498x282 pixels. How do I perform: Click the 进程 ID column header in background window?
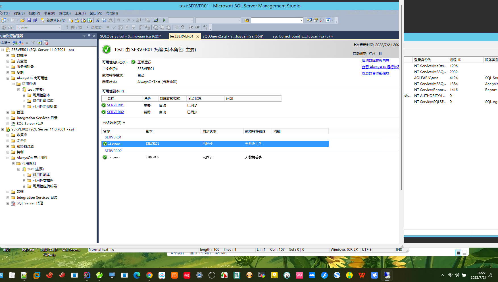466,60
